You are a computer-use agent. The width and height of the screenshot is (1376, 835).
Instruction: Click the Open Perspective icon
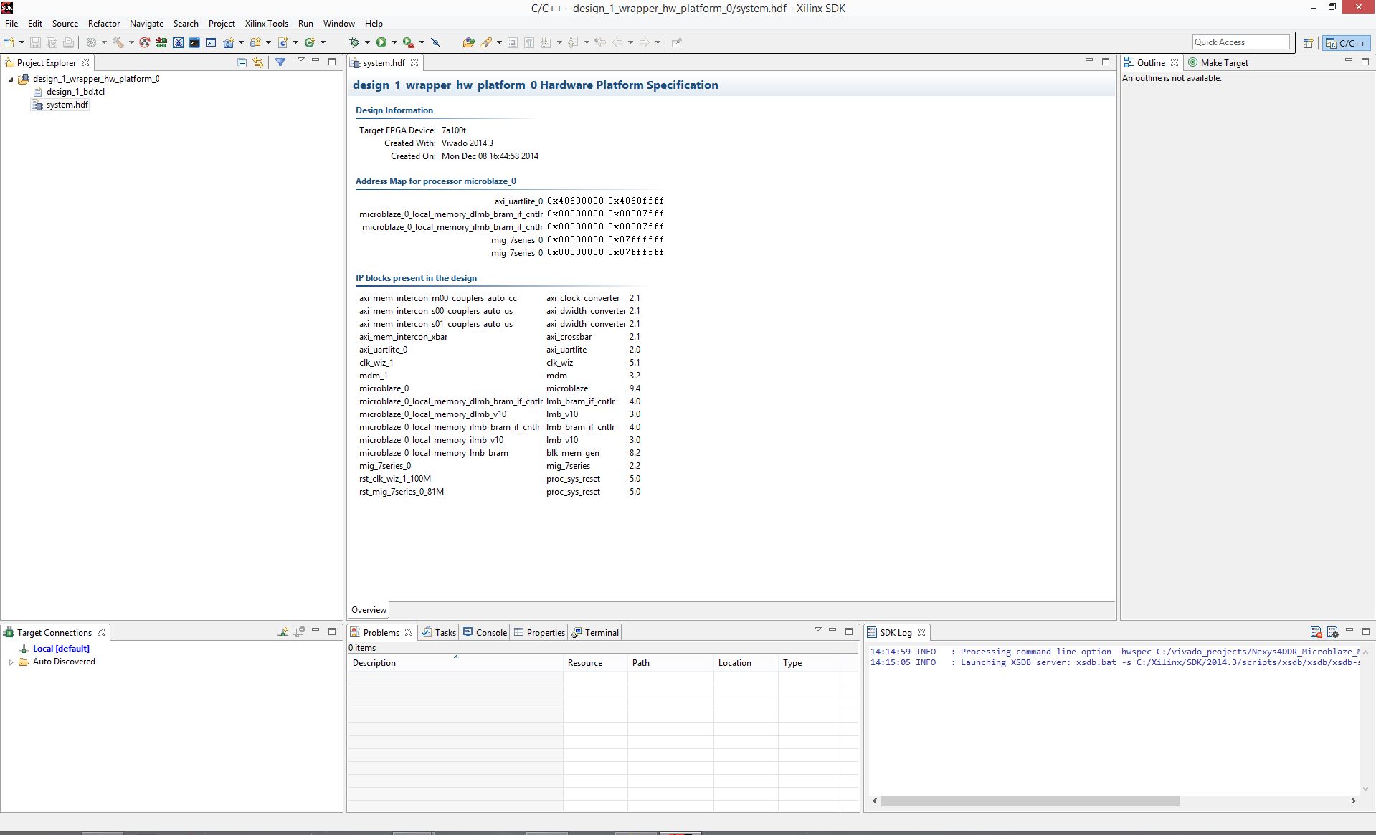(1308, 43)
